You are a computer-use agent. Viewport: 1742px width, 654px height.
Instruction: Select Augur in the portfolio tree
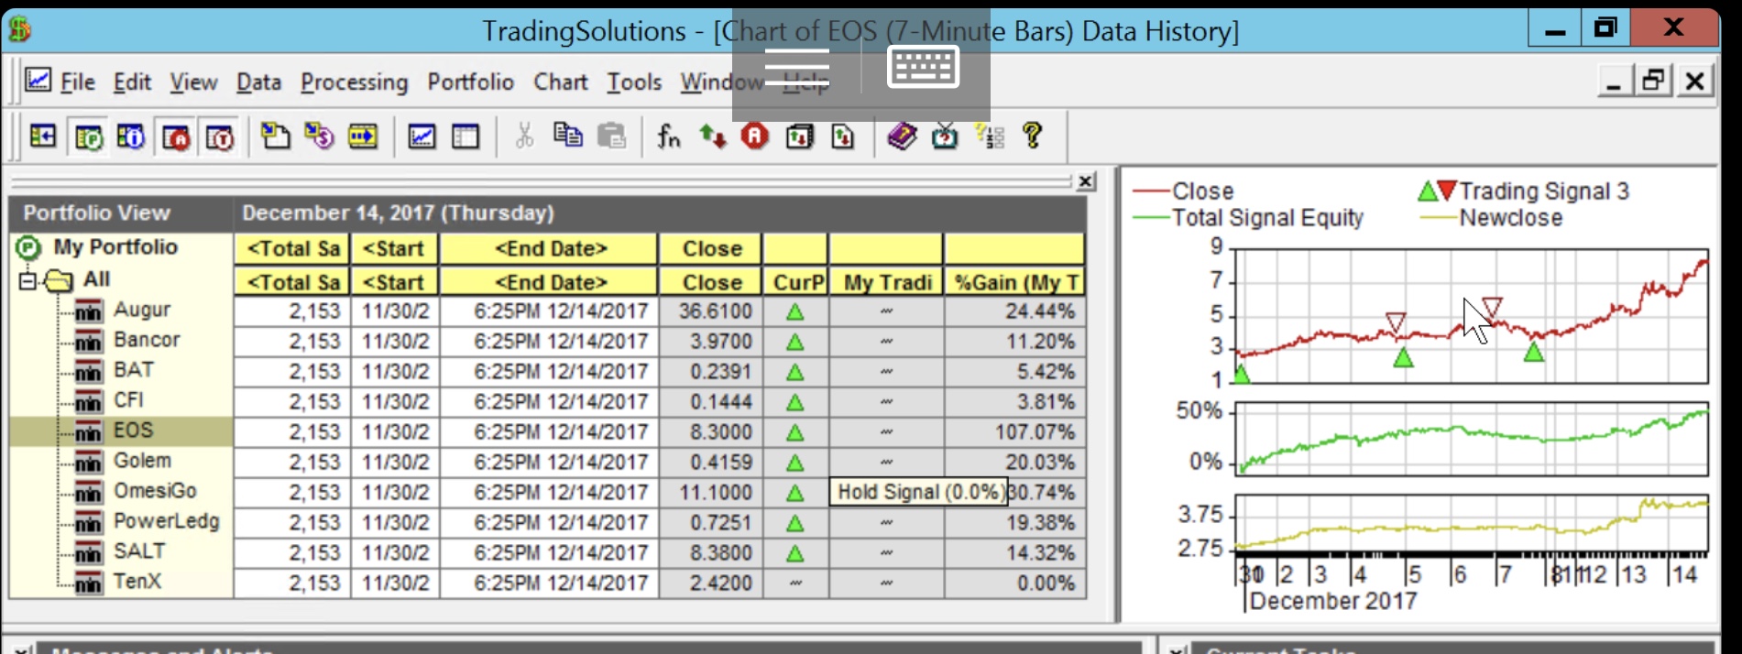coord(142,310)
